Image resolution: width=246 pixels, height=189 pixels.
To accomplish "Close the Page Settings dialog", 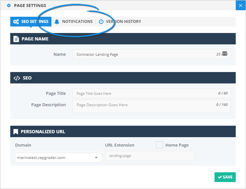I will [240, 6].
